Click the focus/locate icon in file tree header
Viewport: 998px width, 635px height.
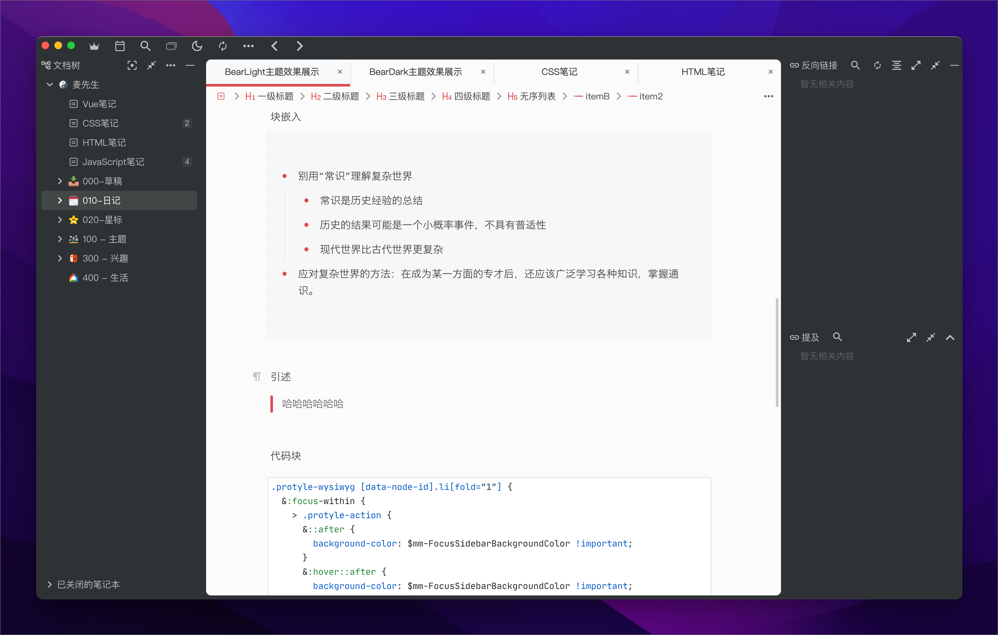point(132,65)
